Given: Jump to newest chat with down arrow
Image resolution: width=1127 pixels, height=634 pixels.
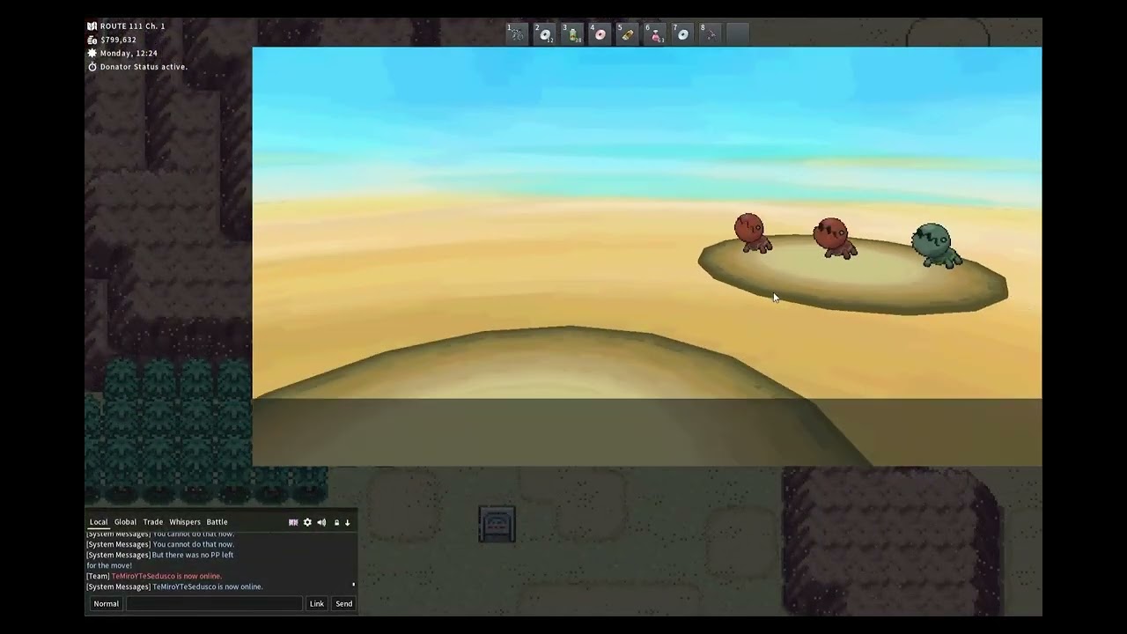Looking at the screenshot, I should pos(347,522).
